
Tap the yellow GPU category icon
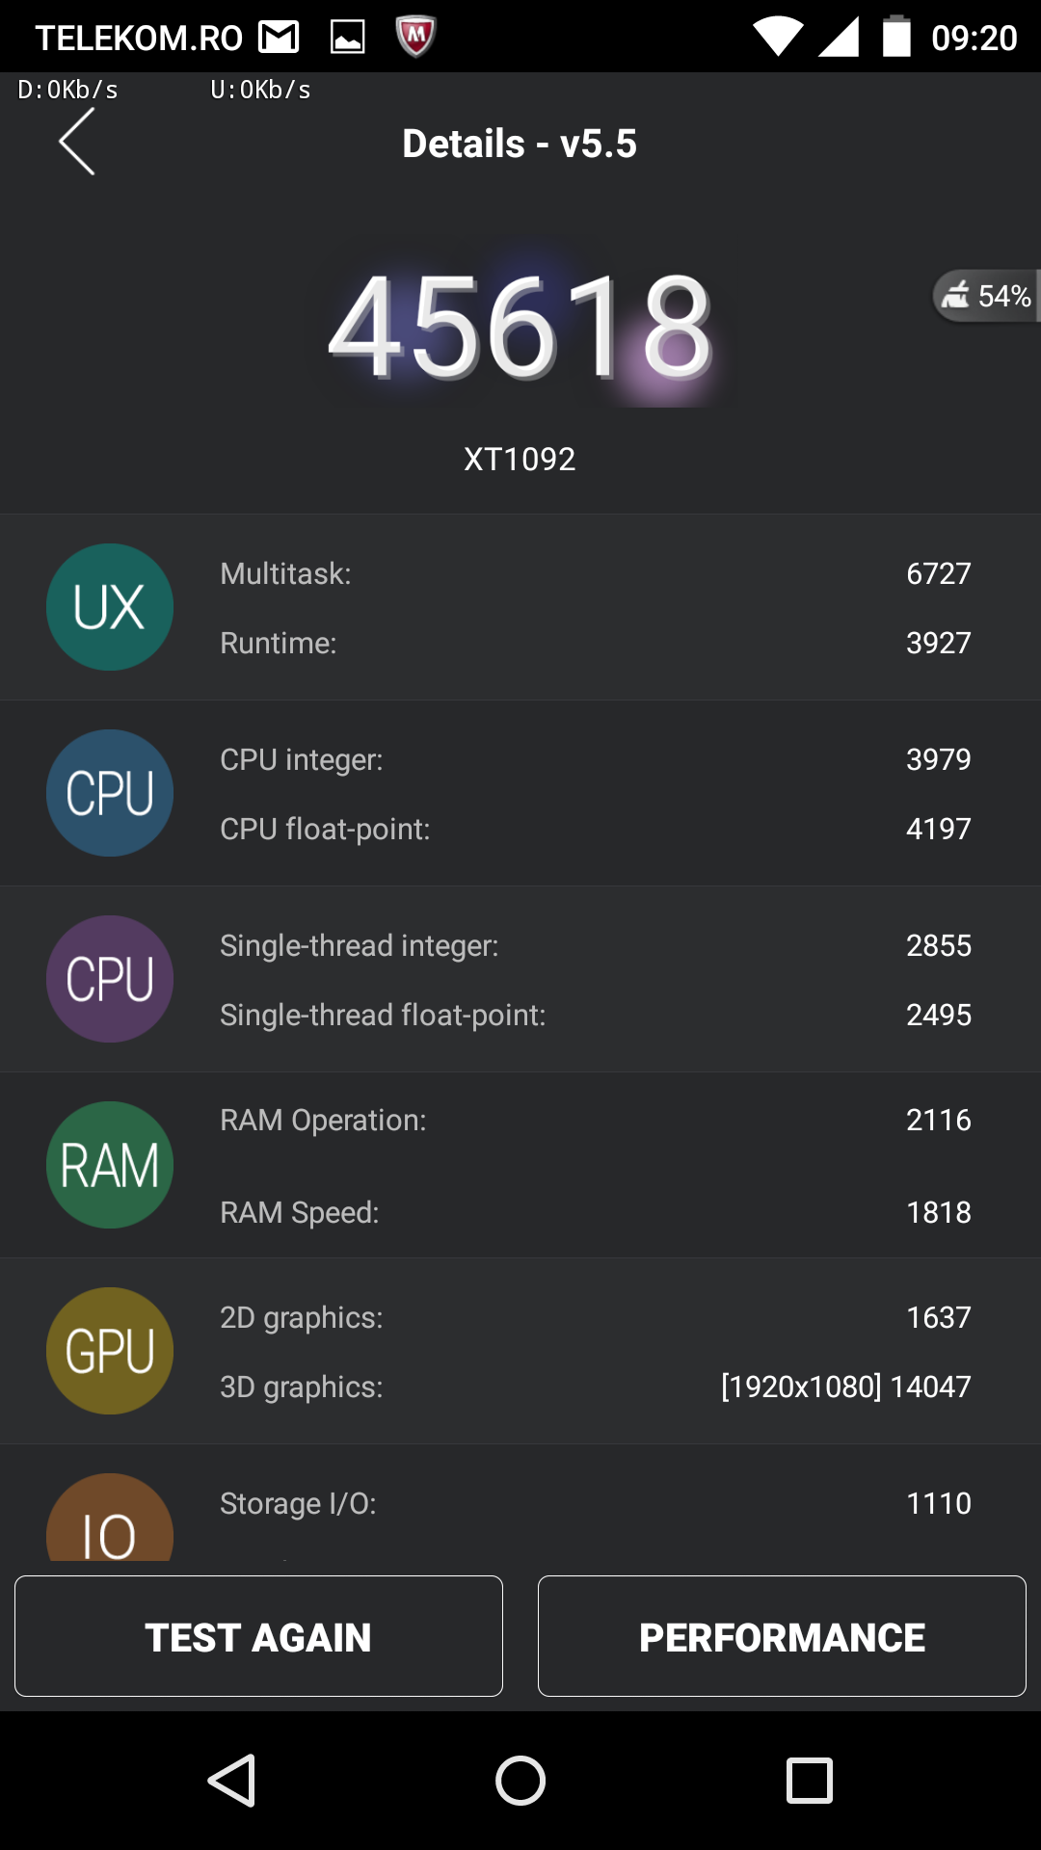(110, 1351)
